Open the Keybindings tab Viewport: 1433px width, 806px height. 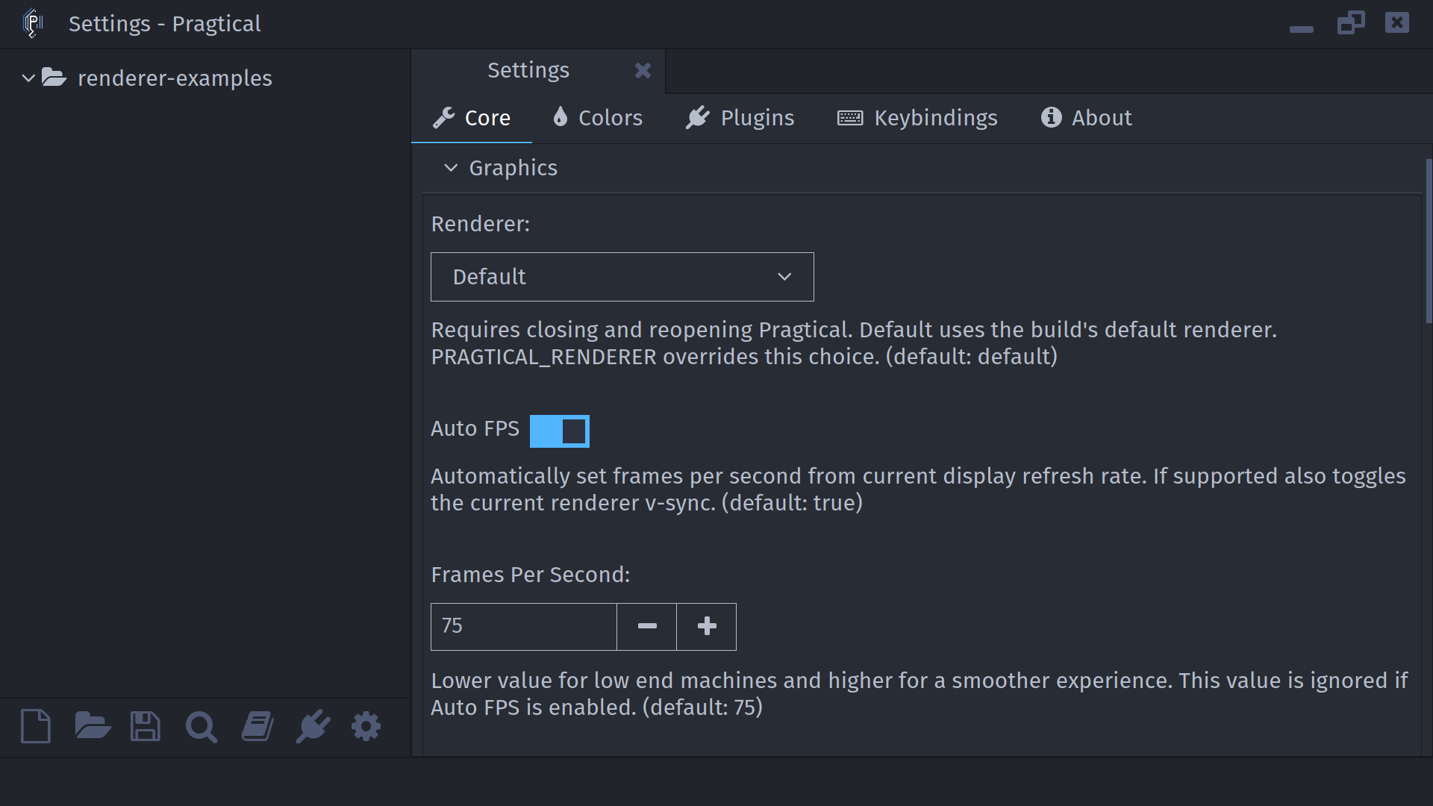click(x=917, y=118)
